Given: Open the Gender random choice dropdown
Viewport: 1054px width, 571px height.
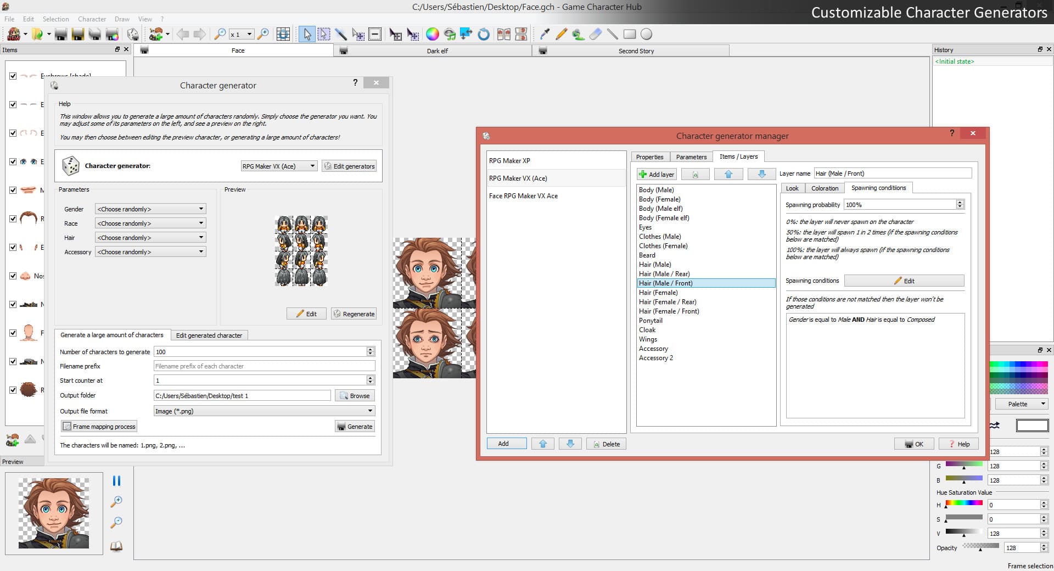Looking at the screenshot, I should (x=200, y=209).
